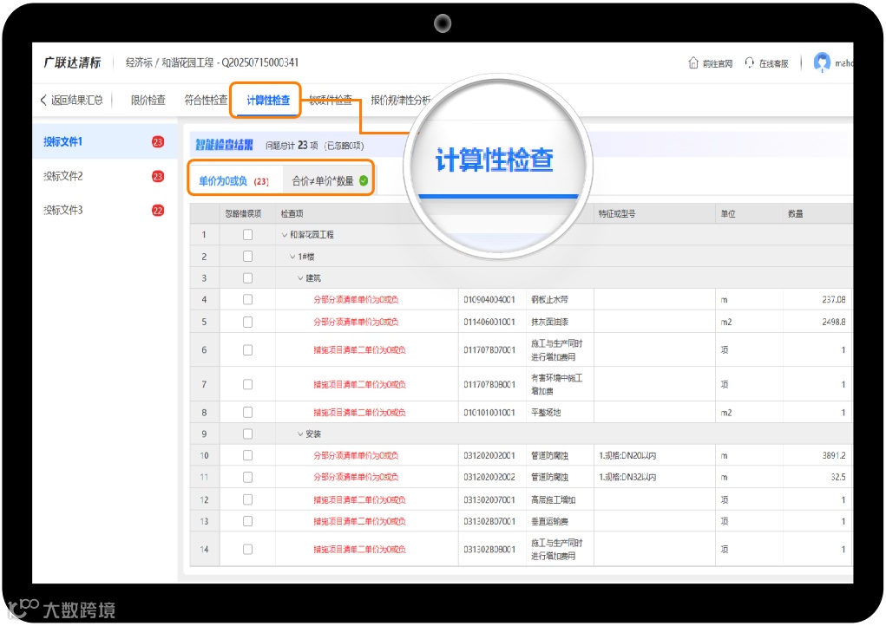This screenshot has height=626, width=886.
Task: Click code 031302B07001
Action: 489,521
